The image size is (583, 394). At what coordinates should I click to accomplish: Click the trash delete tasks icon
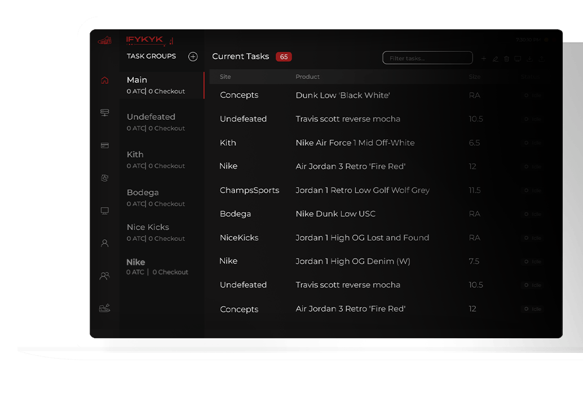506,59
